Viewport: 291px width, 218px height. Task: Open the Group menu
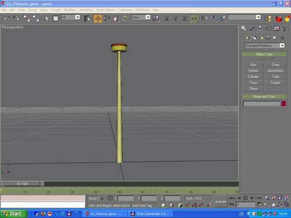point(33,10)
